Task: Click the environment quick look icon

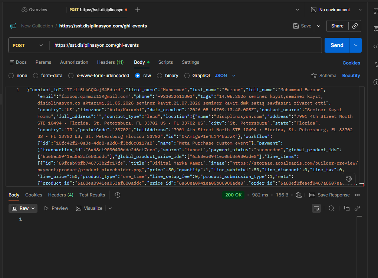Action: coord(376,11)
